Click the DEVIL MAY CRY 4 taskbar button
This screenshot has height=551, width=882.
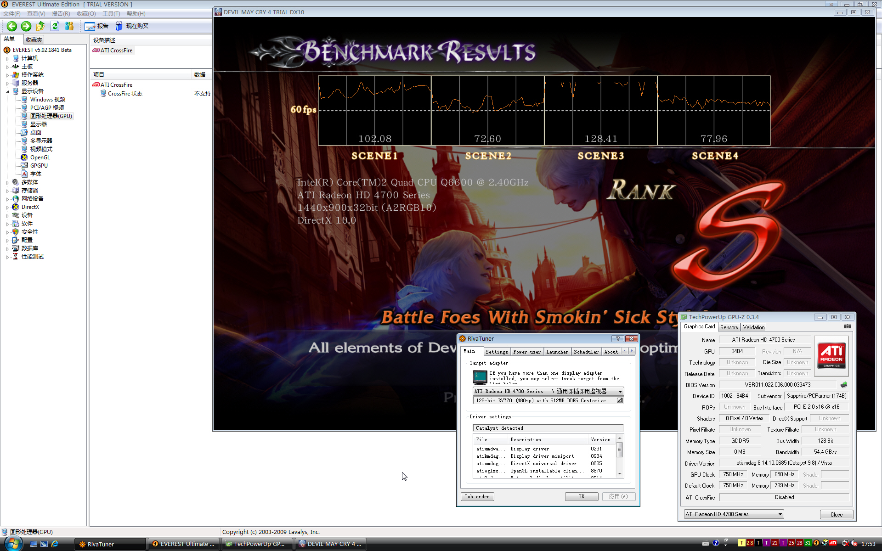point(331,544)
